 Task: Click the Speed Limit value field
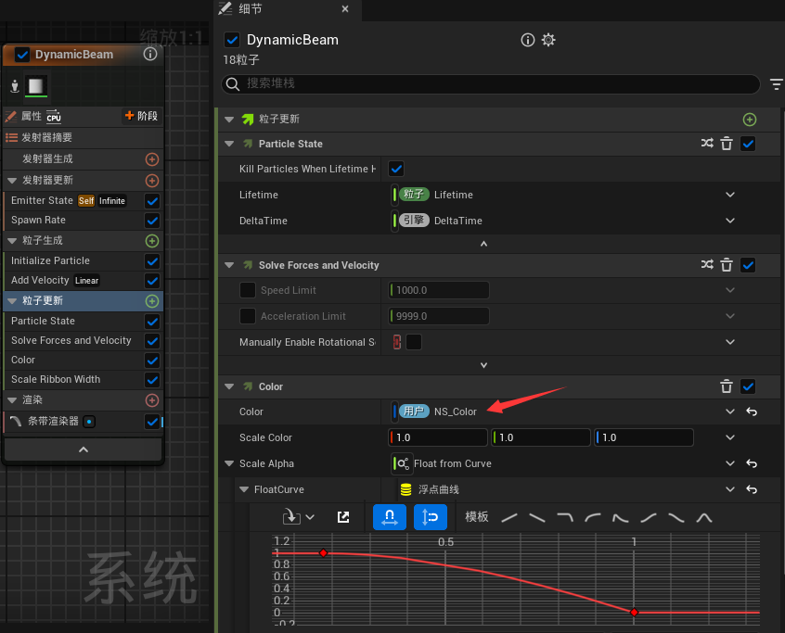[x=439, y=290]
